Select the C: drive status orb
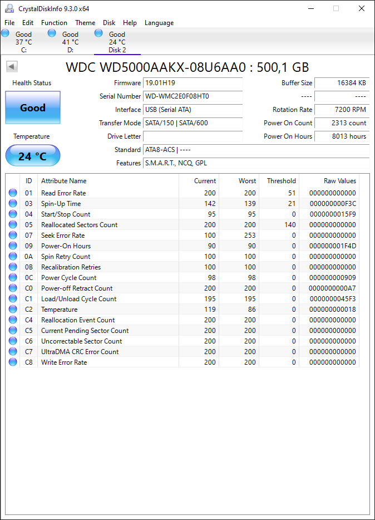Screen dimensions: 375x520 pos(6,33)
